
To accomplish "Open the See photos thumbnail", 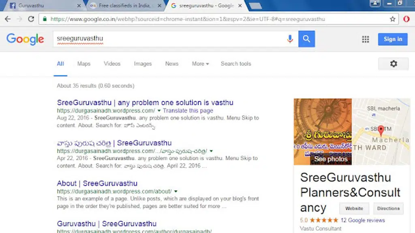I will pyautogui.click(x=323, y=132).
